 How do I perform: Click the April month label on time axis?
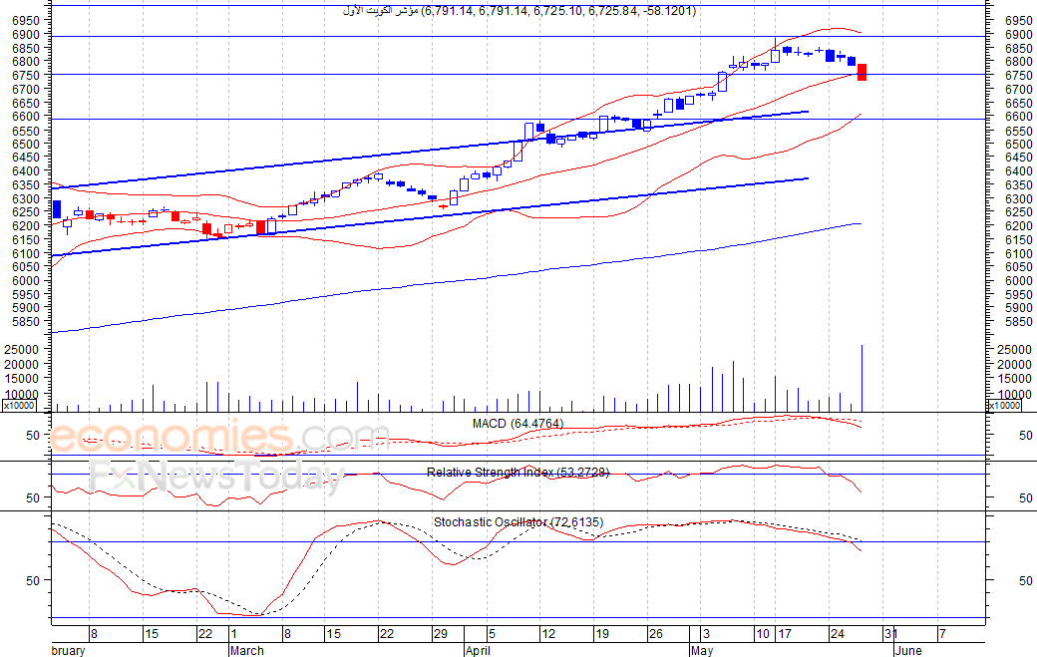(479, 650)
